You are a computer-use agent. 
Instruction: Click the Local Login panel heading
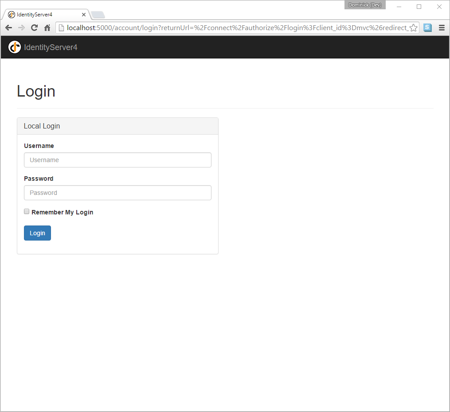pos(117,126)
